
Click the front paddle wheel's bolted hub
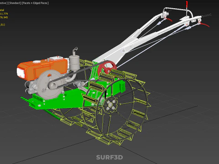tap(111, 104)
